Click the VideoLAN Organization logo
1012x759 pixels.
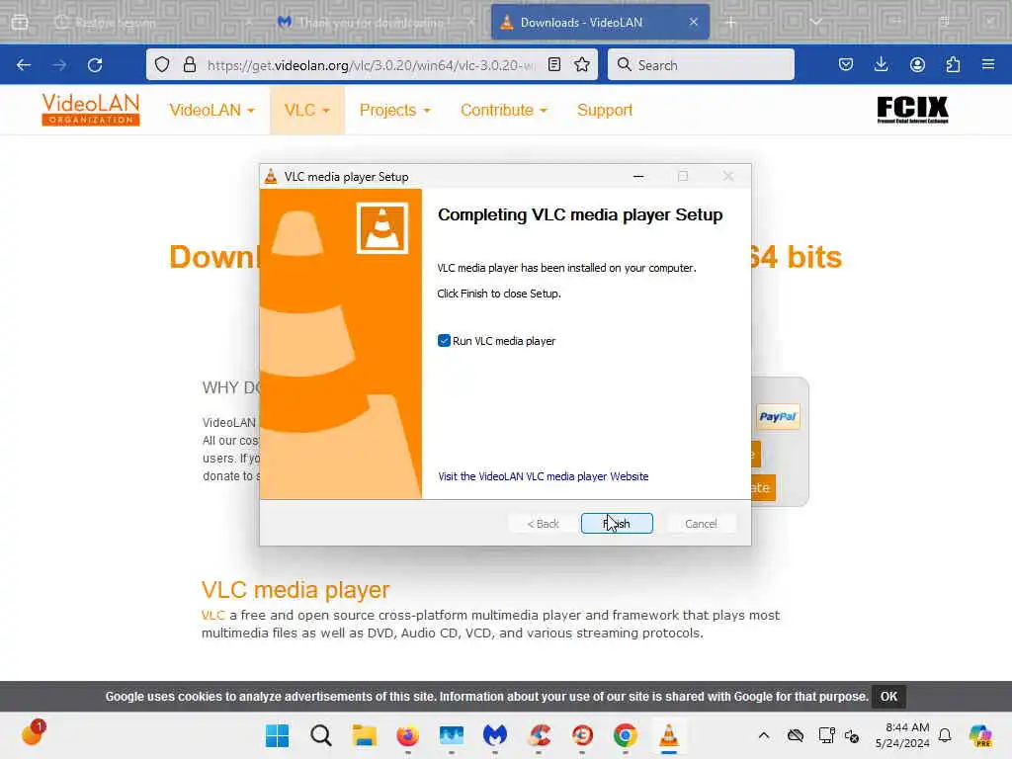[91, 109]
